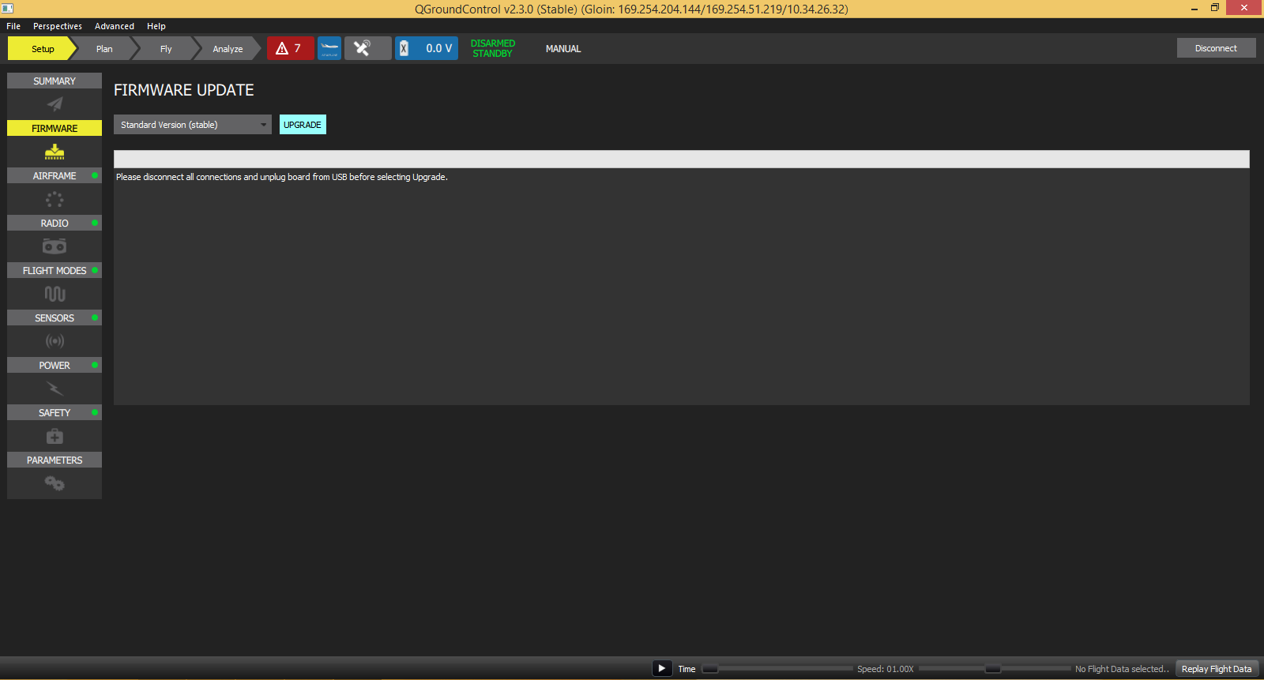This screenshot has height=680, width=1264.
Task: Open Parameters via gears icon
Action: (x=55, y=483)
